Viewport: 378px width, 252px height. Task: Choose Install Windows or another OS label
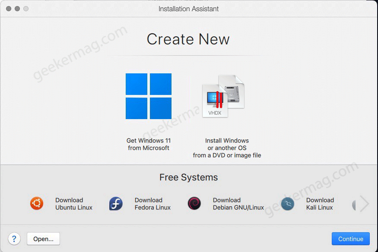[x=227, y=148]
